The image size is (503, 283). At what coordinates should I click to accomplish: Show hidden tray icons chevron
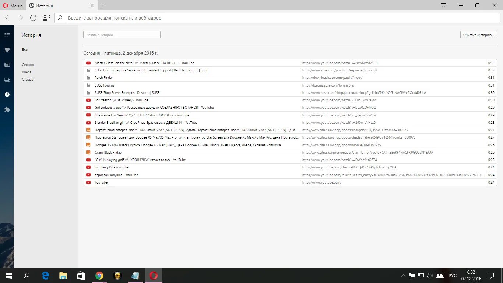pyautogui.click(x=403, y=276)
